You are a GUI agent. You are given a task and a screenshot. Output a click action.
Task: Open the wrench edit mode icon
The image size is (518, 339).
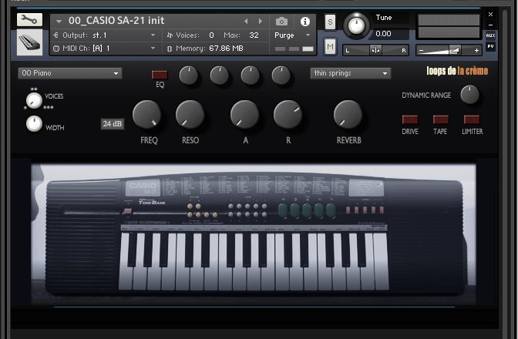click(29, 20)
